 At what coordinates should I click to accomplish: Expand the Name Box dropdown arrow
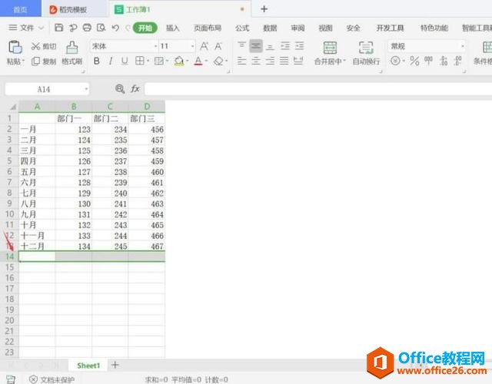(x=86, y=89)
